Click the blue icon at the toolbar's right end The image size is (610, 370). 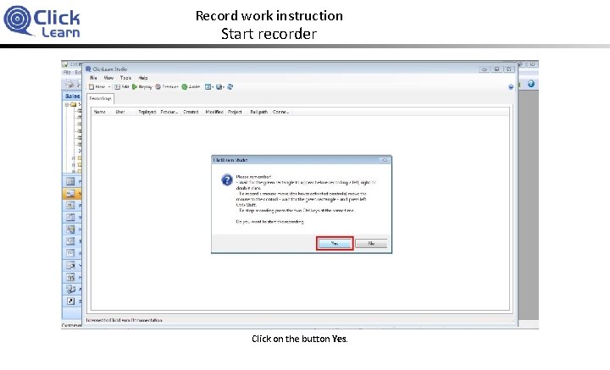click(511, 86)
